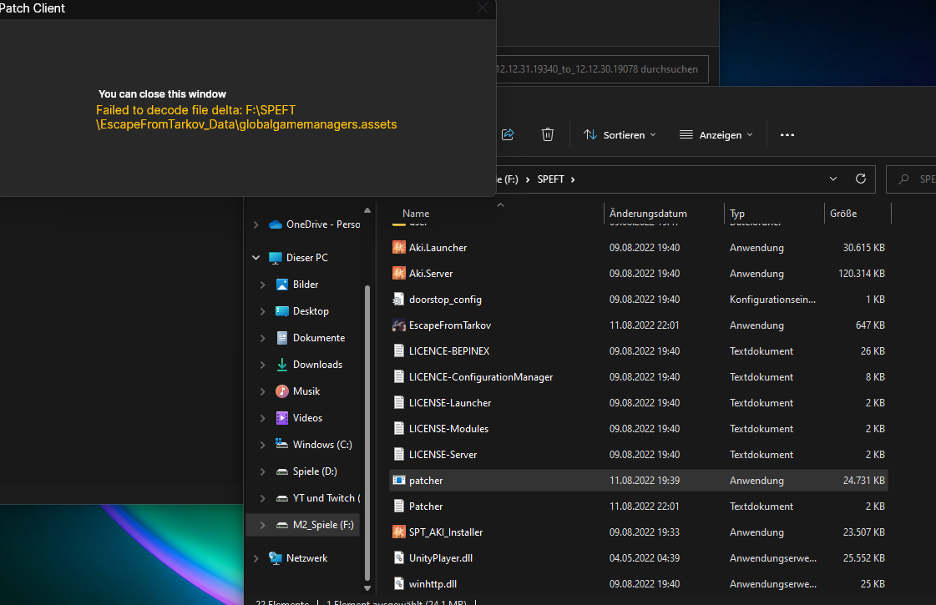Click the Delete trash icon in toolbar
This screenshot has width=936, height=605.
548,135
